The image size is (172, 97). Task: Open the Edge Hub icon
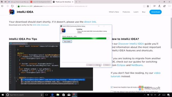[x=155, y=6]
